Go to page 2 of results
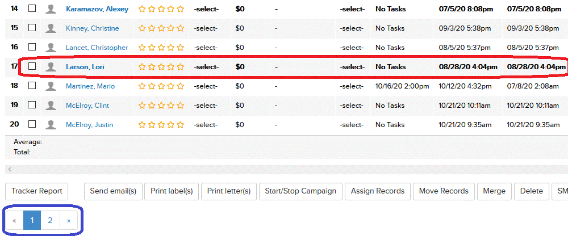Screen dimensions: 568x244 point(51,220)
